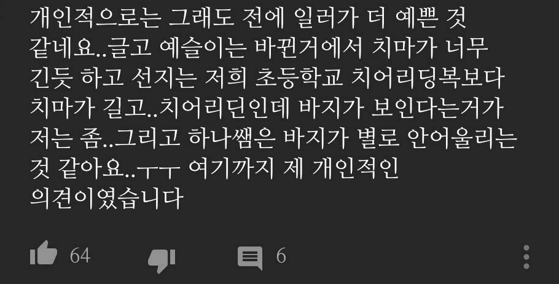559x284 pixels.
Task: Click the word 하나쌤은 in the comment
Action: click(x=232, y=137)
